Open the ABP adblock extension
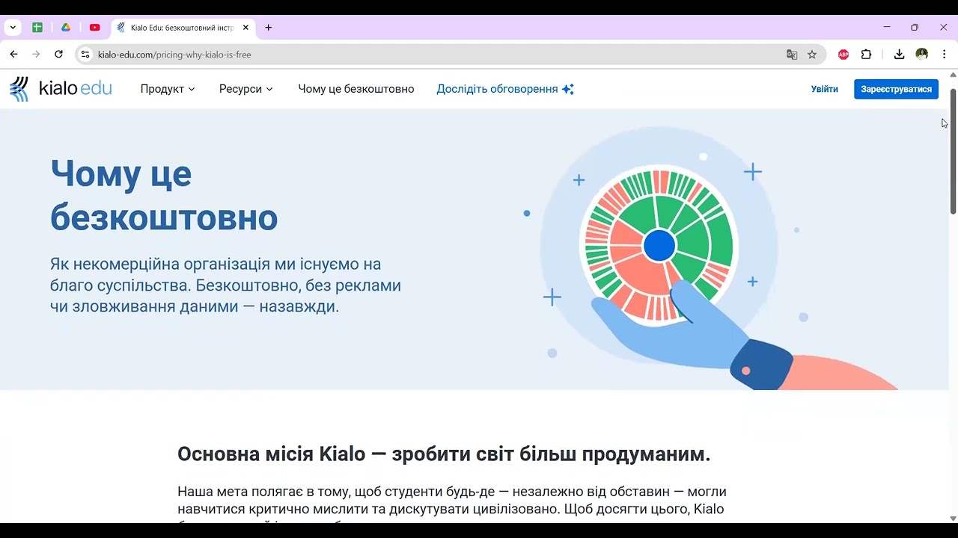The height and width of the screenshot is (538, 958). click(x=843, y=55)
